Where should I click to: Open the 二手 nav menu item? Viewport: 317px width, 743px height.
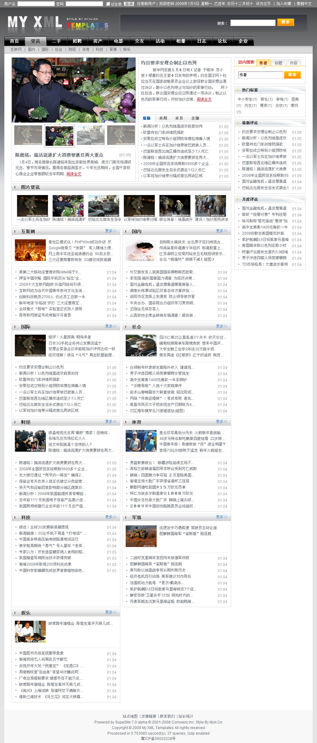(56, 41)
